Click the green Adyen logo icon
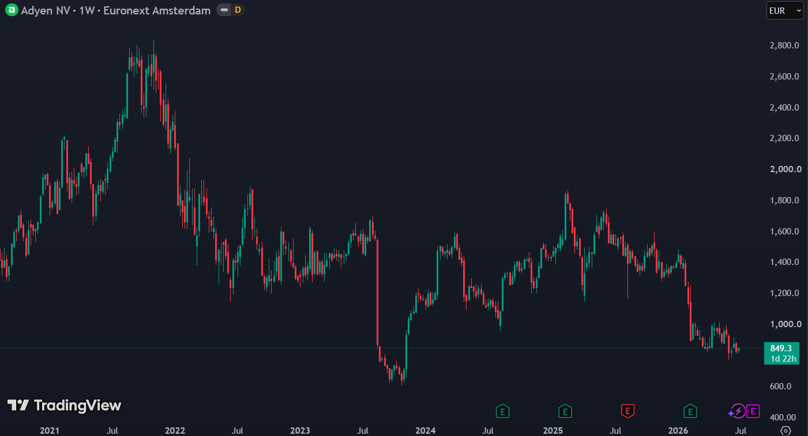808x436 pixels. (x=12, y=10)
